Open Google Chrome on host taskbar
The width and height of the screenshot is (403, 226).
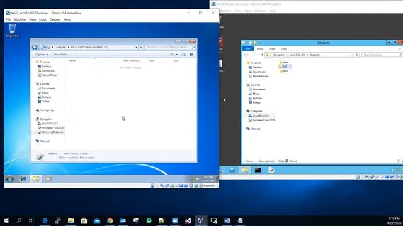point(110,220)
